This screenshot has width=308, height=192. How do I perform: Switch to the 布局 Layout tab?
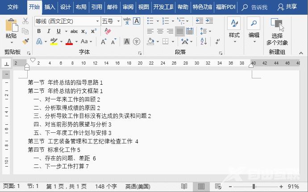coord(81,7)
